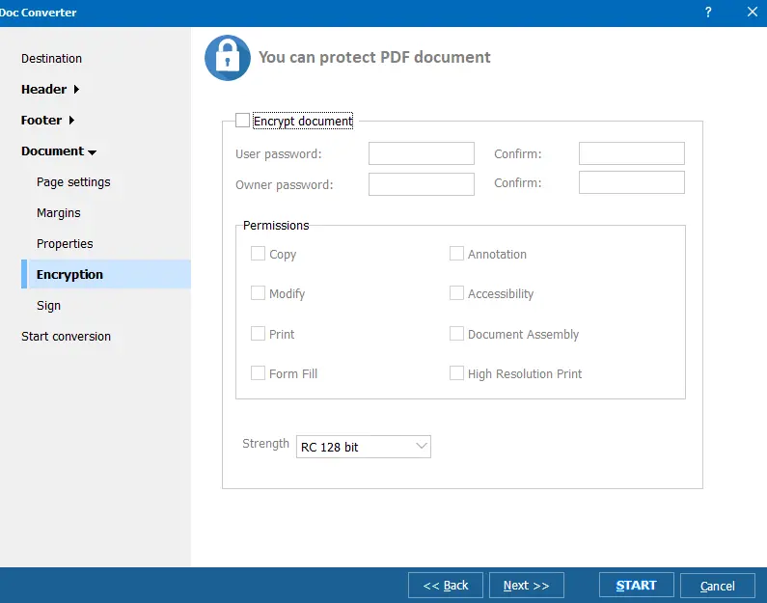Expand the Footer section arrow

pos(71,121)
